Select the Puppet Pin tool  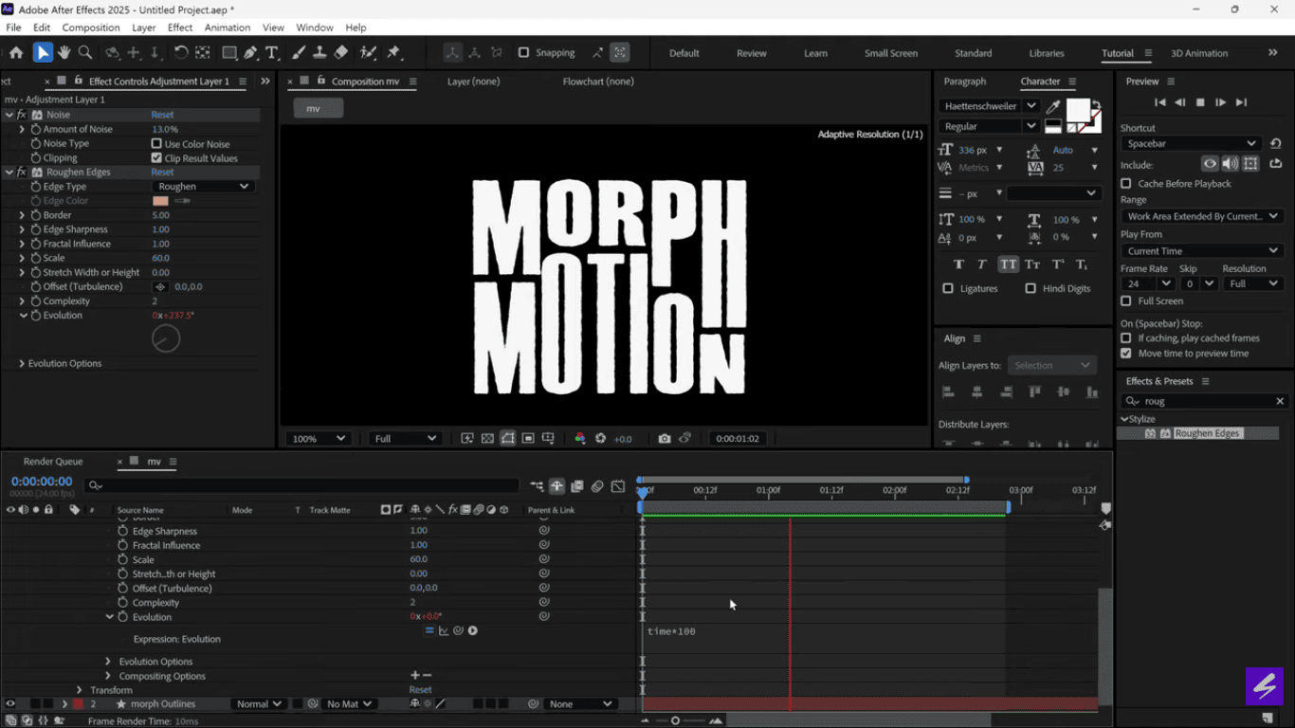coord(393,53)
